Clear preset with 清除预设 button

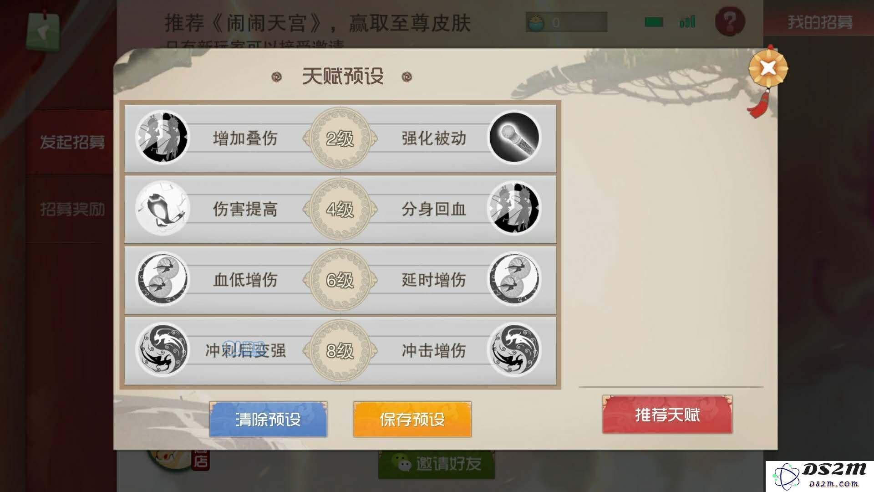[x=268, y=419]
